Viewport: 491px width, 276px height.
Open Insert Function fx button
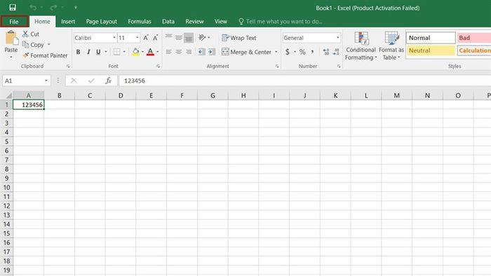[108, 81]
